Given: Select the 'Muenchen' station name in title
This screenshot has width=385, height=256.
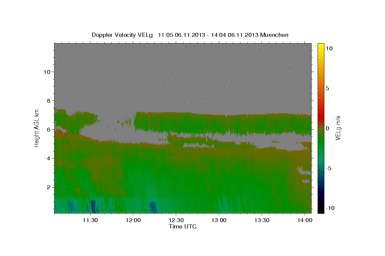Looking at the screenshot, I should pos(274,35).
